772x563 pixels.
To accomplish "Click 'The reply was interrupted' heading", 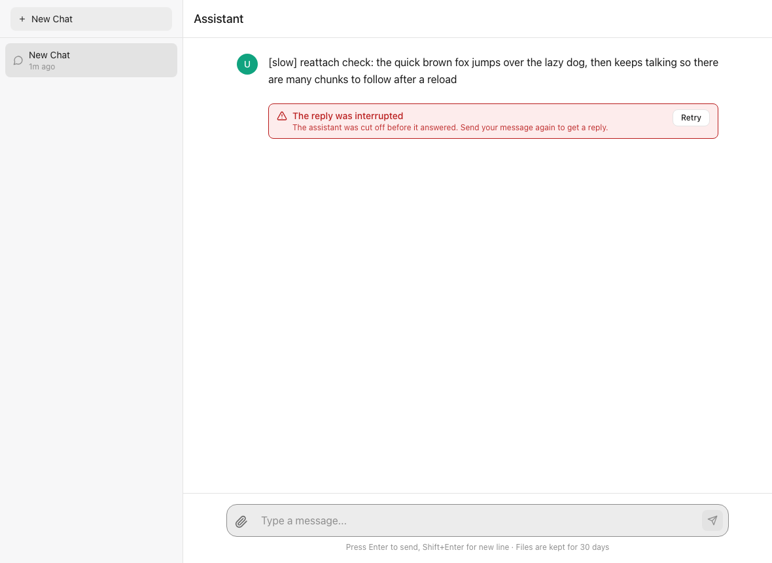I will [x=347, y=116].
